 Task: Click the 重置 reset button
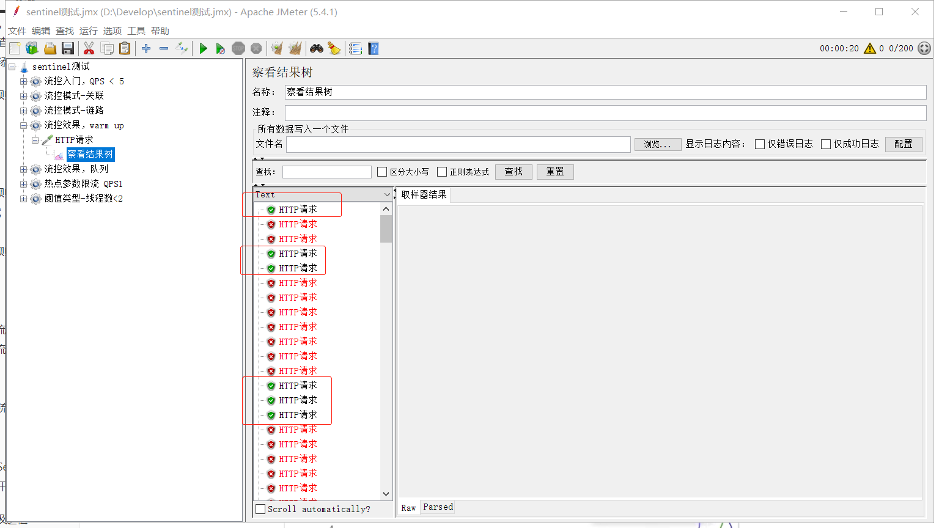[x=555, y=172]
